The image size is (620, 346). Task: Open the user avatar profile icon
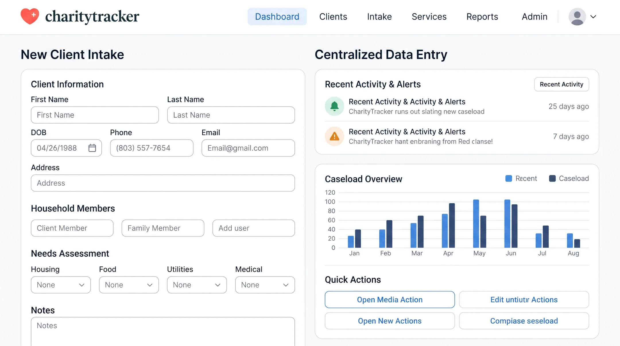tap(577, 17)
